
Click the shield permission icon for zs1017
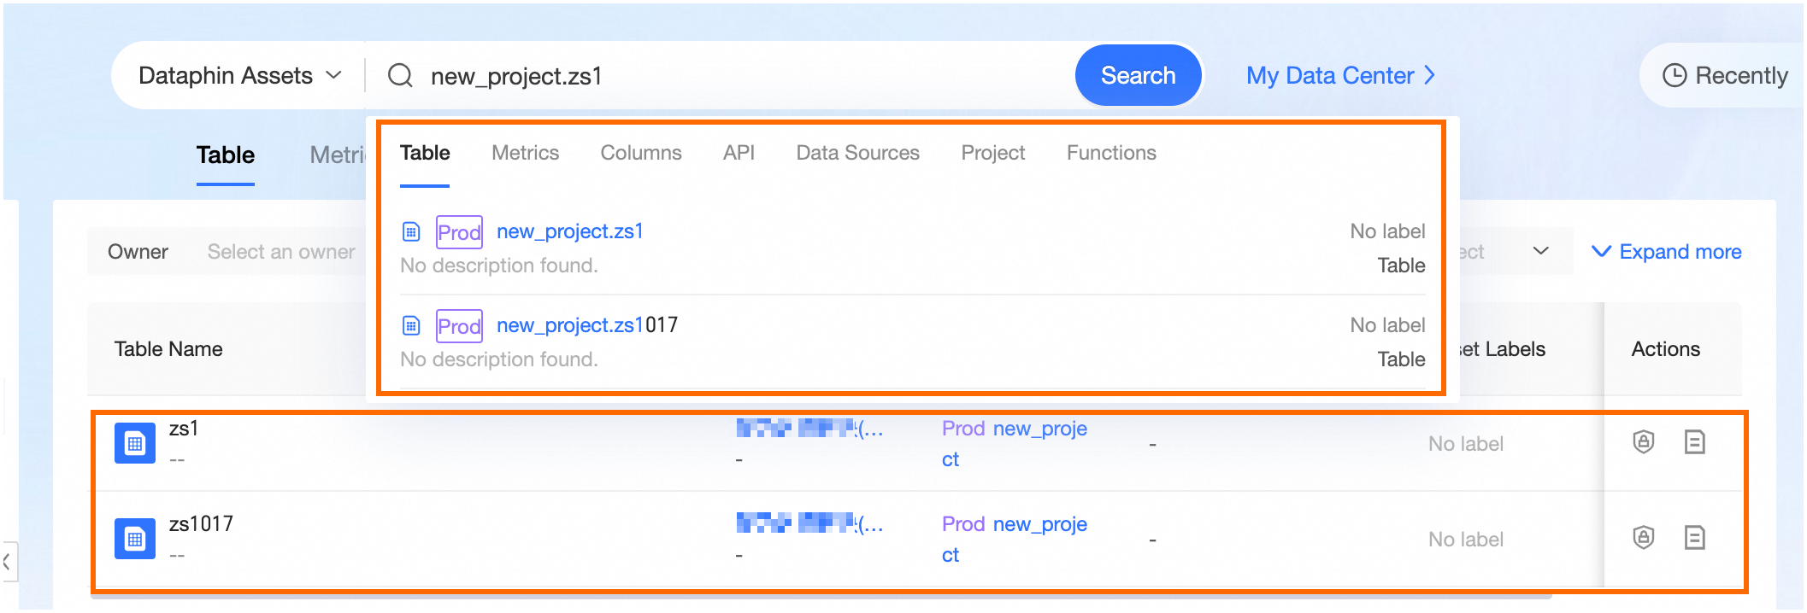tap(1643, 537)
